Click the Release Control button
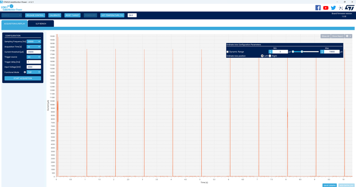 [x=35, y=15]
